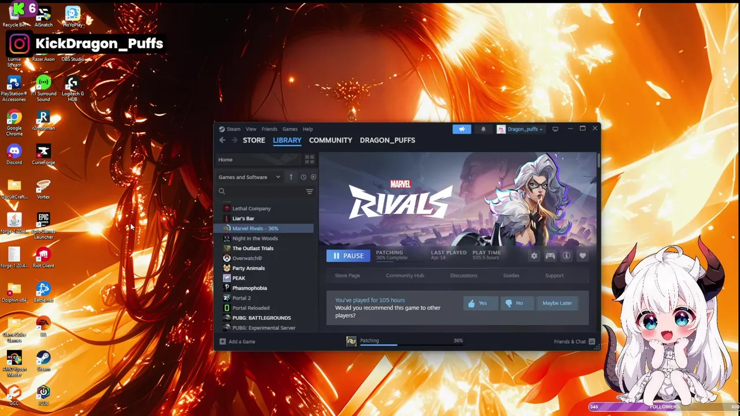
Task: Switch library to grid collections view icon
Action: (x=309, y=159)
